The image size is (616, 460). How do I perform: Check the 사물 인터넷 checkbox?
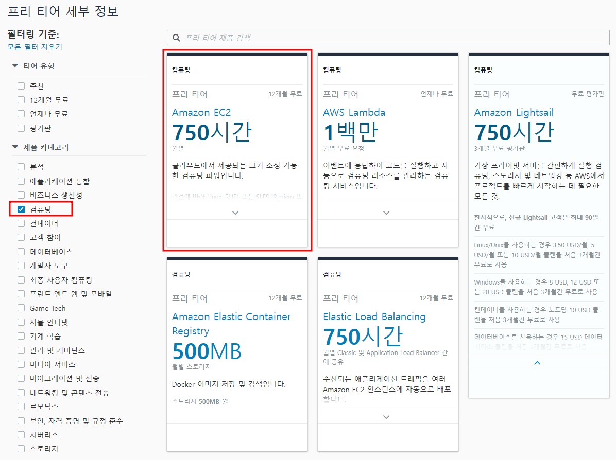pyautogui.click(x=21, y=322)
